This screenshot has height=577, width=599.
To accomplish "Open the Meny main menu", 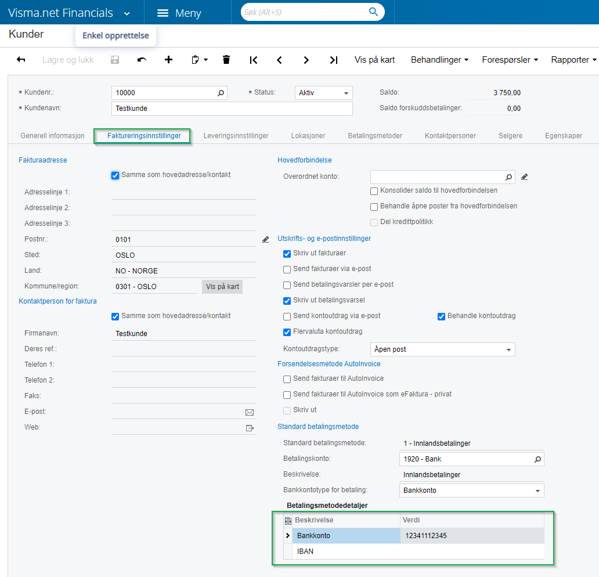I will [179, 13].
